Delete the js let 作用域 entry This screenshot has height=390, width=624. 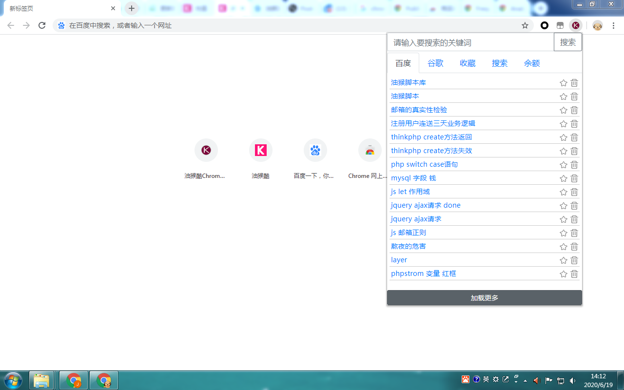point(574,192)
